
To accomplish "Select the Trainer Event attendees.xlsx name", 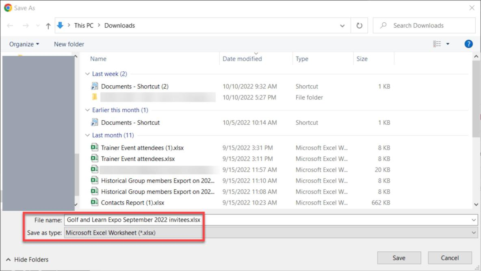I will 138,159.
